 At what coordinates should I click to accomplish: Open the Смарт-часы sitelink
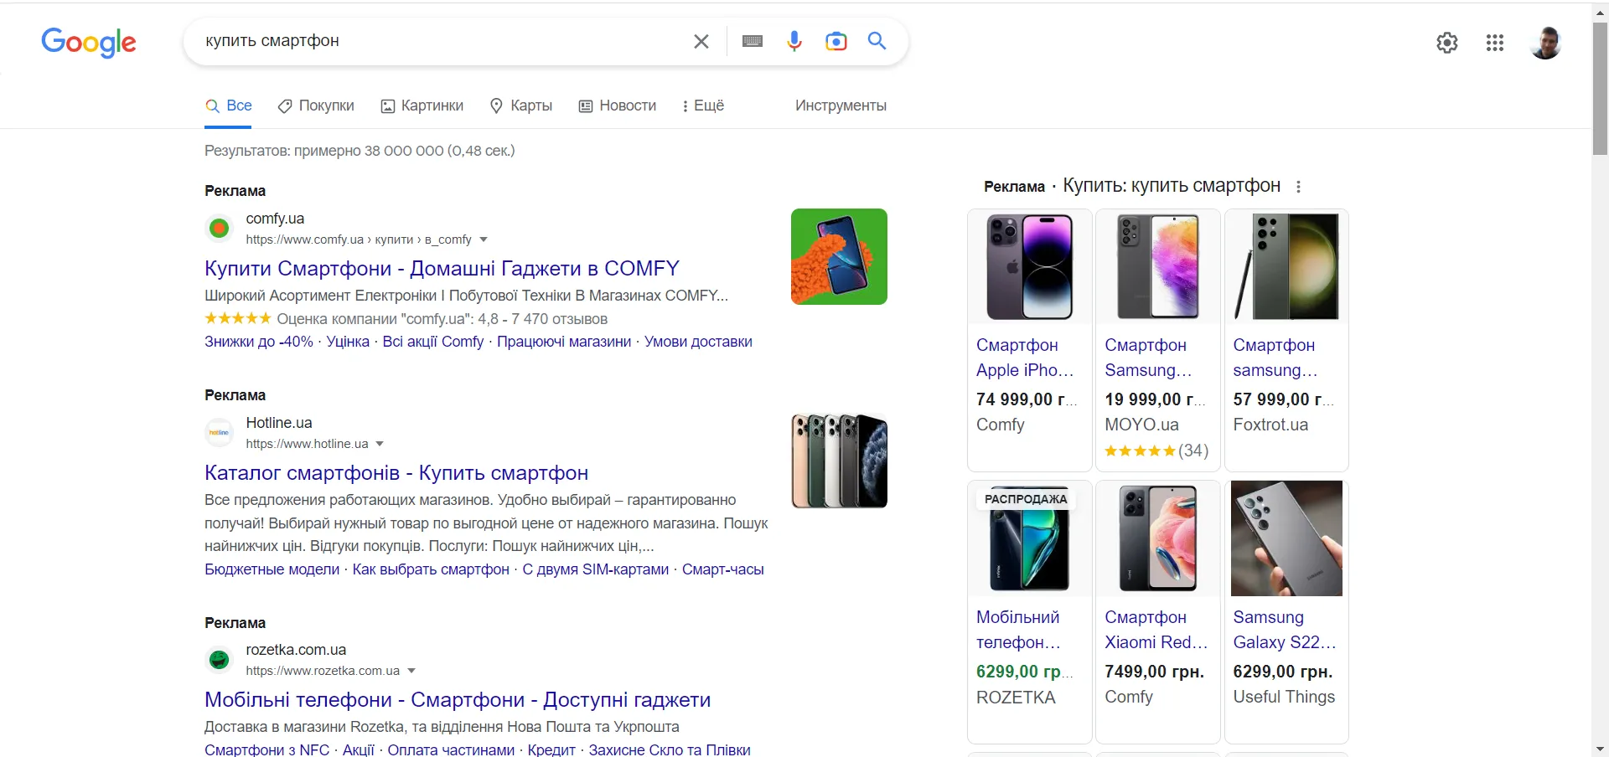[x=723, y=569]
